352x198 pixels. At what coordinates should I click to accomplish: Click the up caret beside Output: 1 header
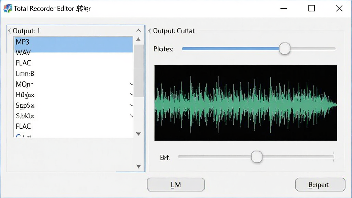[x=139, y=30]
